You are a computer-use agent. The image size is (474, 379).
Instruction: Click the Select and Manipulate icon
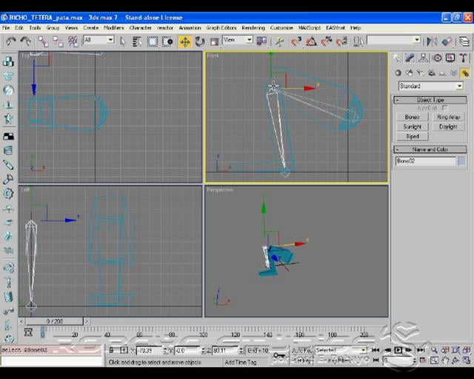[x=279, y=41]
